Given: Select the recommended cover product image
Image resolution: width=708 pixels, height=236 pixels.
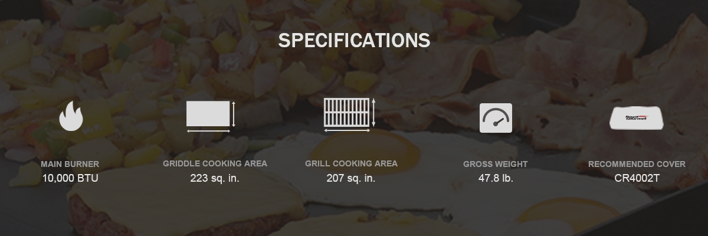Looking at the screenshot, I should (x=637, y=119).
